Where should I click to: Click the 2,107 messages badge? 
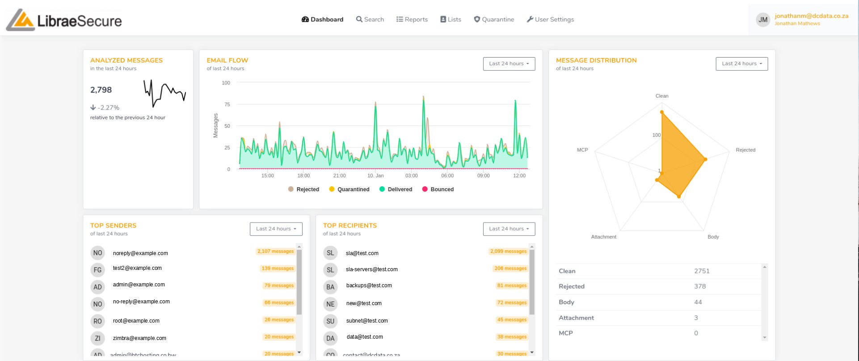point(275,252)
